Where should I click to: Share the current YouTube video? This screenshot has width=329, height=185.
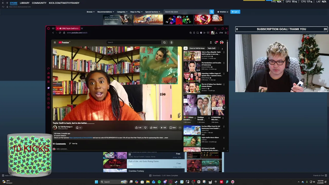tap(153, 127)
